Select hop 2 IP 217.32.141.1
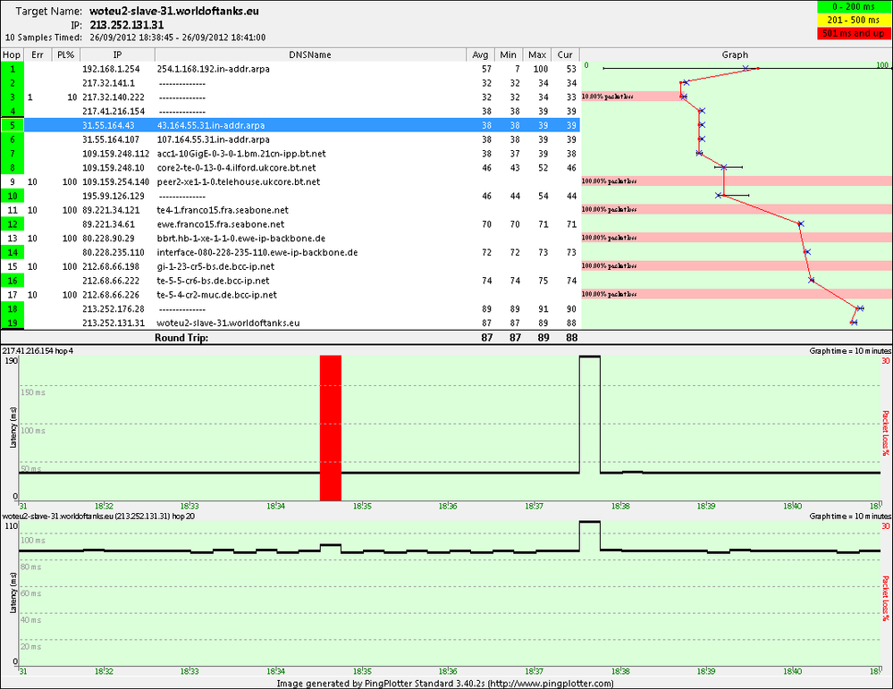 [x=109, y=83]
